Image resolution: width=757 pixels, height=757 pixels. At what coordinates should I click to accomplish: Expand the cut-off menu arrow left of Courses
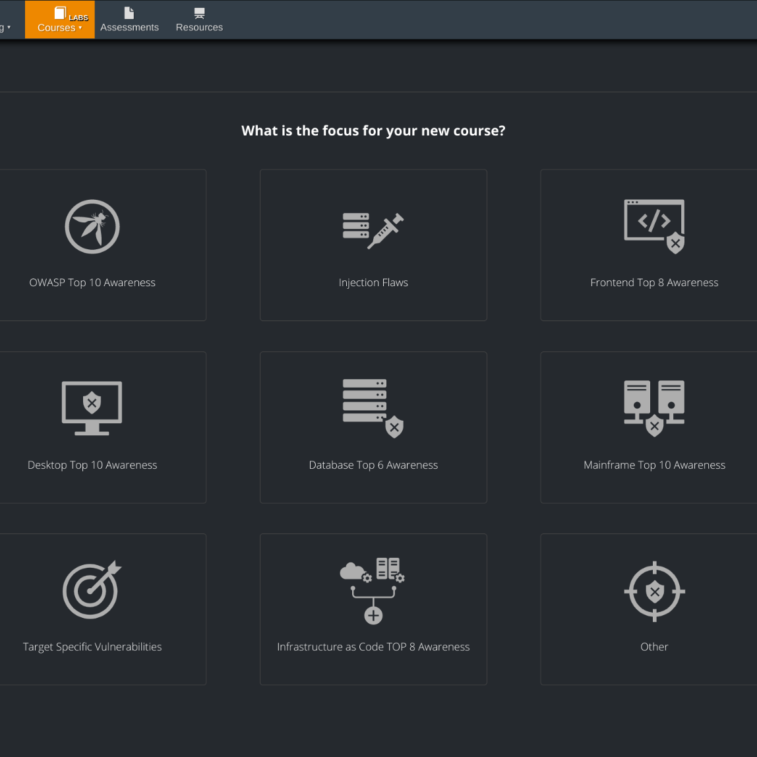9,28
